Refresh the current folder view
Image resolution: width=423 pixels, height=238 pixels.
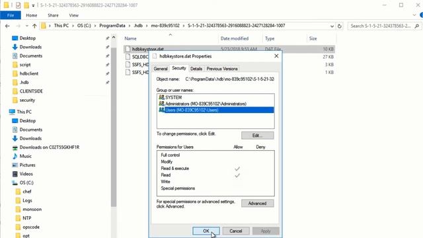340,26
